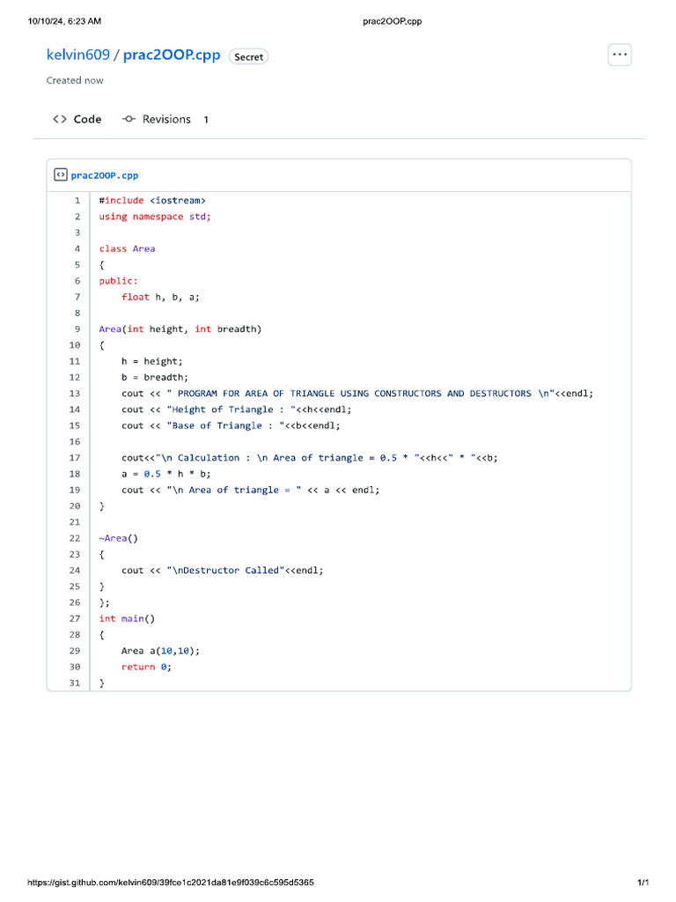Click the 'Created now' text

(75, 80)
